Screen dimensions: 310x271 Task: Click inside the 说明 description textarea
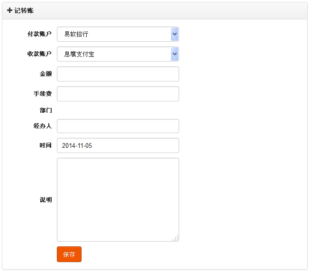click(x=118, y=199)
